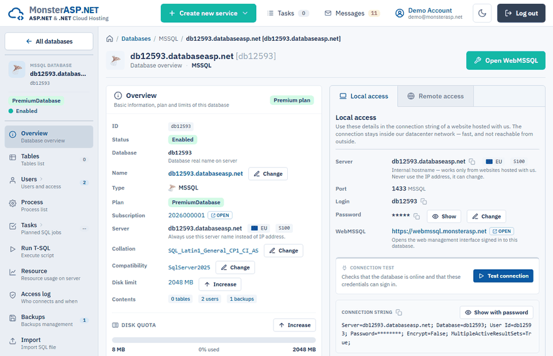
Task: Open Demo Account profile menu
Action: [x=429, y=13]
